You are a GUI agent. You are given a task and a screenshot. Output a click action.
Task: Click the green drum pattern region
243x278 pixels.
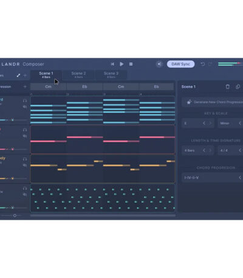103,198
